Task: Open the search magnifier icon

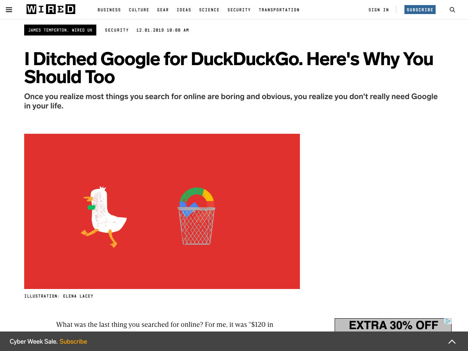Action: [452, 10]
